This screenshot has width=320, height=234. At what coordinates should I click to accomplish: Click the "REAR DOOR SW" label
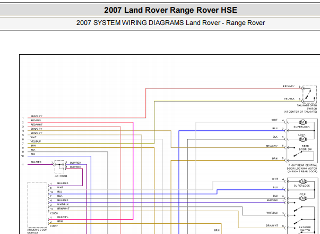pyautogui.click(x=305, y=148)
